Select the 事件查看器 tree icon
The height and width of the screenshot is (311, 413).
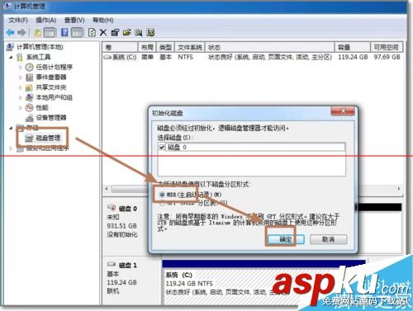[29, 78]
